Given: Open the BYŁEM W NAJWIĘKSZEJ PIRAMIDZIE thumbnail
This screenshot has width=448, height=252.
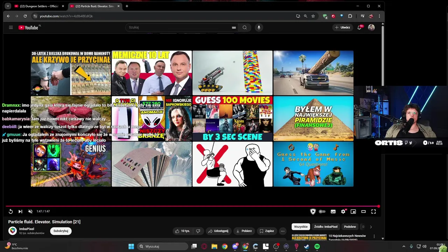Looking at the screenshot, I should pos(313,118).
